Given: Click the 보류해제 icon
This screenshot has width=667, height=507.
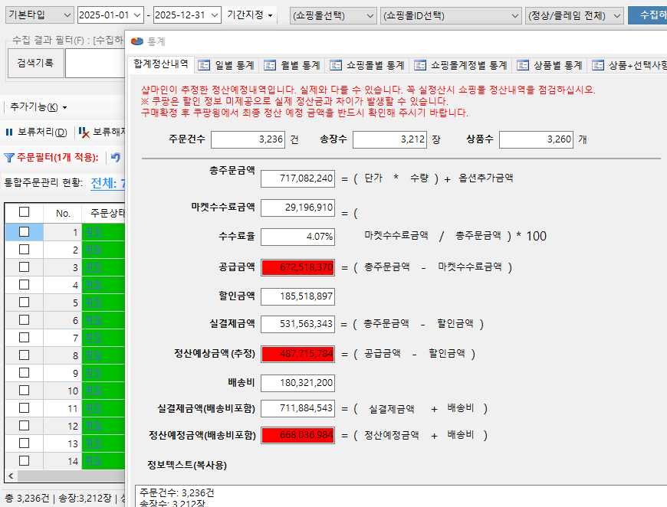Looking at the screenshot, I should [x=85, y=132].
